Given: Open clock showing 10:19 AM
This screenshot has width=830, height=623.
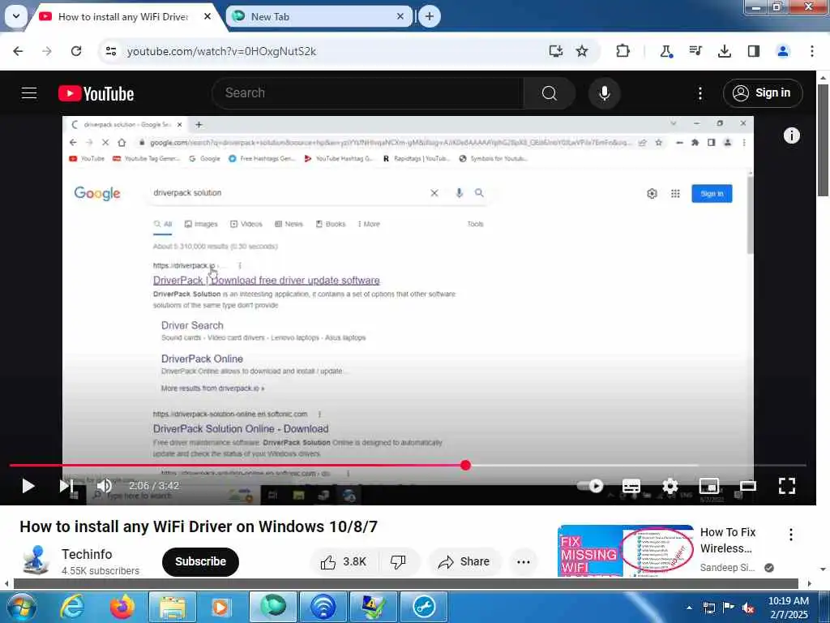Looking at the screenshot, I should (788, 608).
